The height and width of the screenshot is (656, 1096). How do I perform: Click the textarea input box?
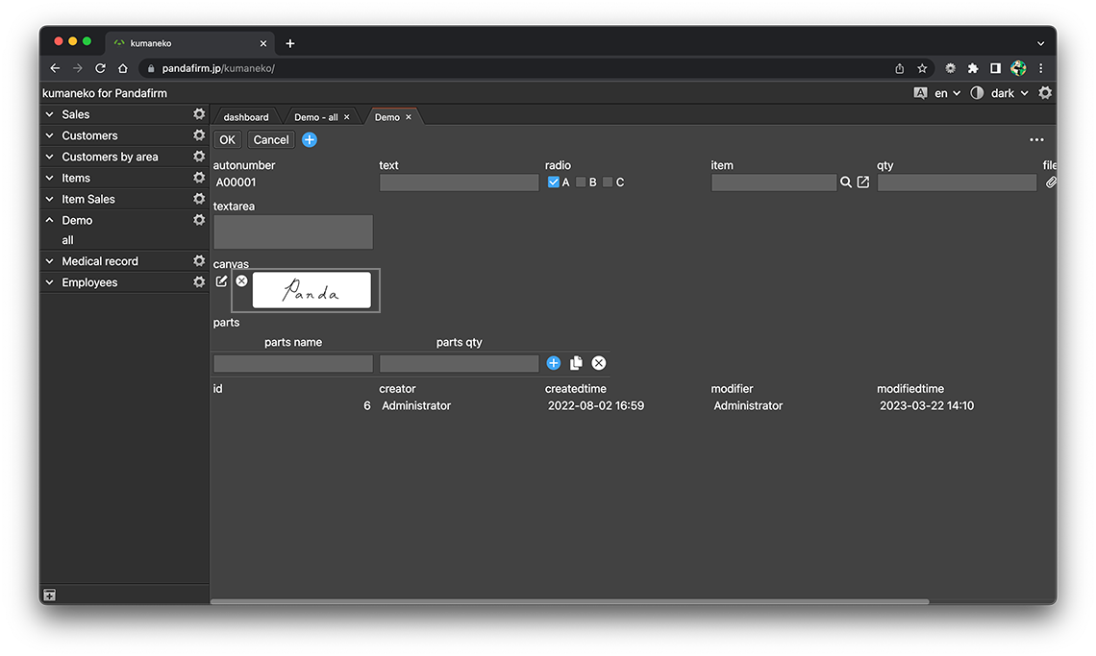(x=293, y=232)
